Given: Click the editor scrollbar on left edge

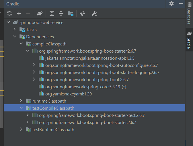Looking at the screenshot, I should click(2, 84).
